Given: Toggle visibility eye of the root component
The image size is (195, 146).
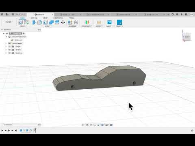Looking at the screenshot, I should tap(7, 34).
